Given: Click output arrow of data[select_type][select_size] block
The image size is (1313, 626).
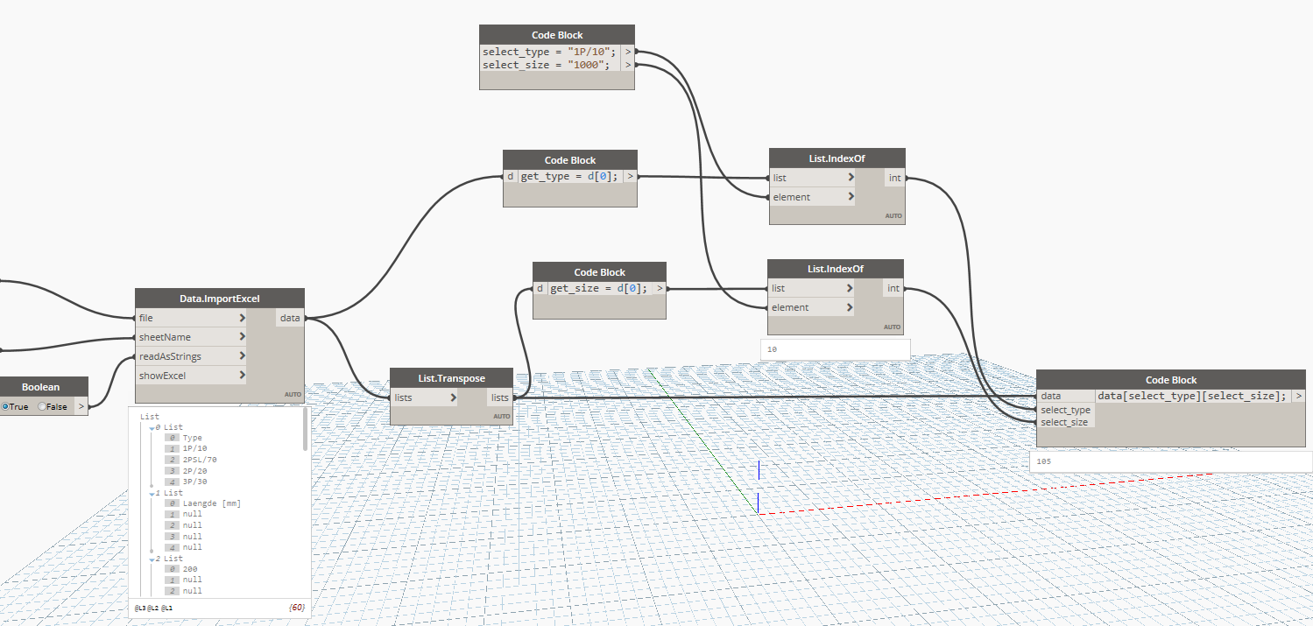Looking at the screenshot, I should point(1298,396).
